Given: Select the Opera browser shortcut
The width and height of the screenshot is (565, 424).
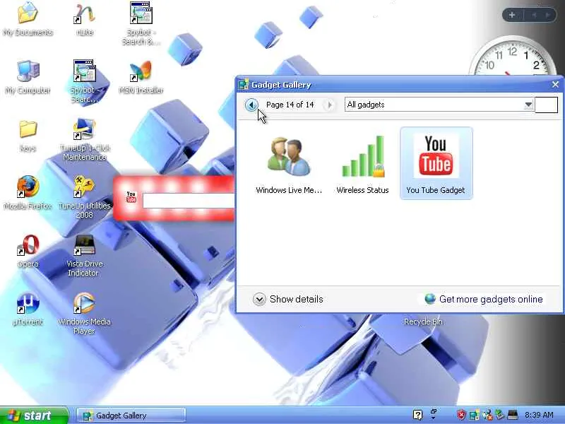Looking at the screenshot, I should point(28,251).
